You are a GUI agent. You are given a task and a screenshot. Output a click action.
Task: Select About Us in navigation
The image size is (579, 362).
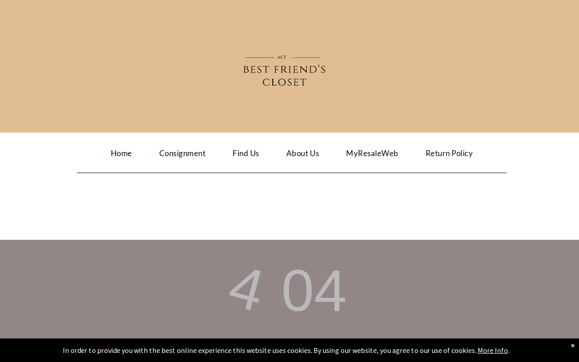(x=303, y=153)
